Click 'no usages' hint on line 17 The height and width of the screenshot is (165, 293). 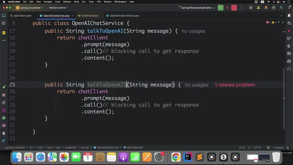click(x=193, y=31)
